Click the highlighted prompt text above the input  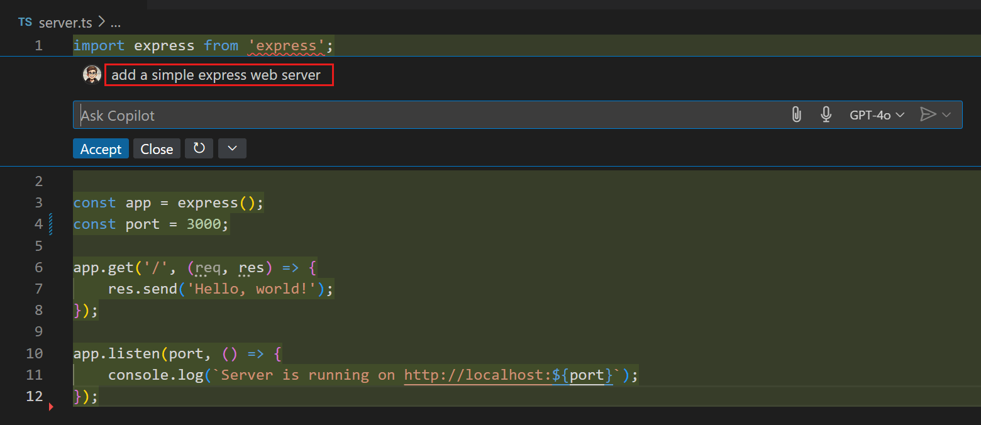(219, 74)
